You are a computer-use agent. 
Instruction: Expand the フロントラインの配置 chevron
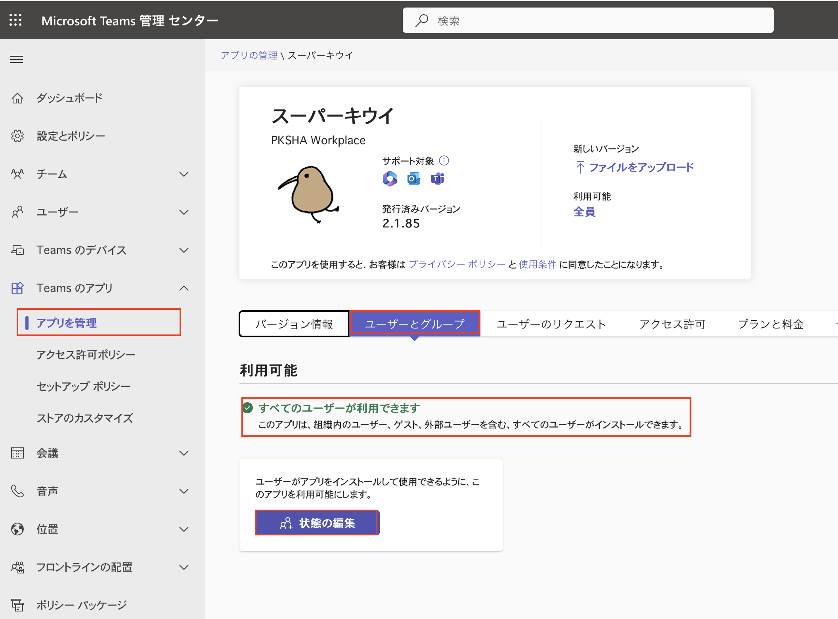(184, 567)
